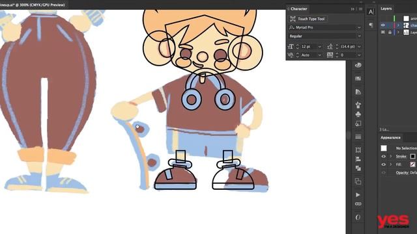Click the leading icon in Character panel
This screenshot has width=417, height=234.
tap(330, 47)
